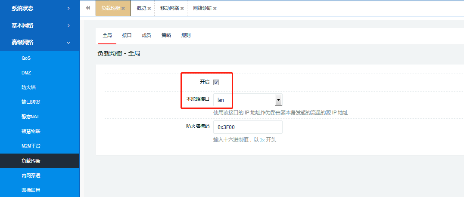Viewport: 464px width, 197px height.
Task: Select 静态NAT from the sidebar
Action: (31, 117)
